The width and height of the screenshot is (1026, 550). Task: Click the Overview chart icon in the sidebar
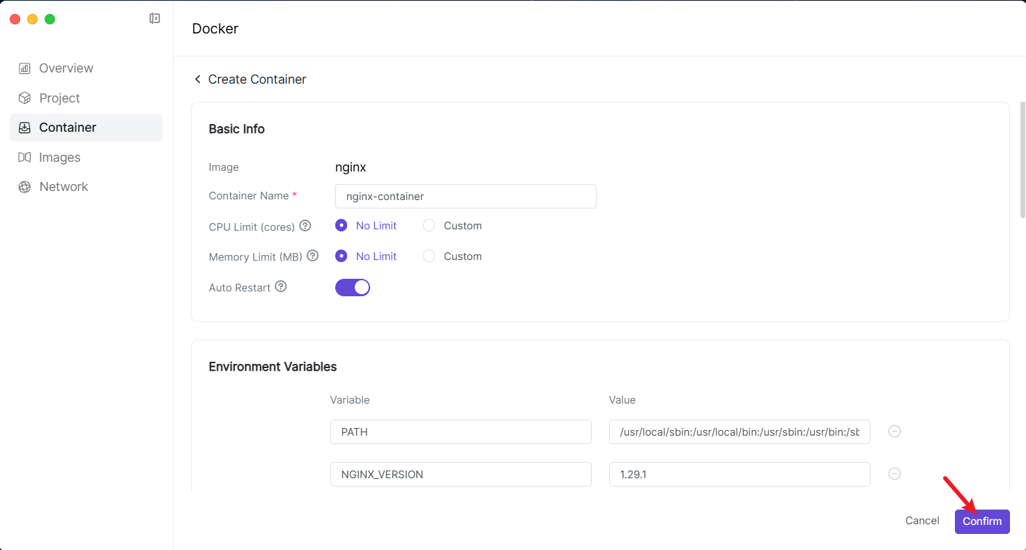pyautogui.click(x=24, y=68)
